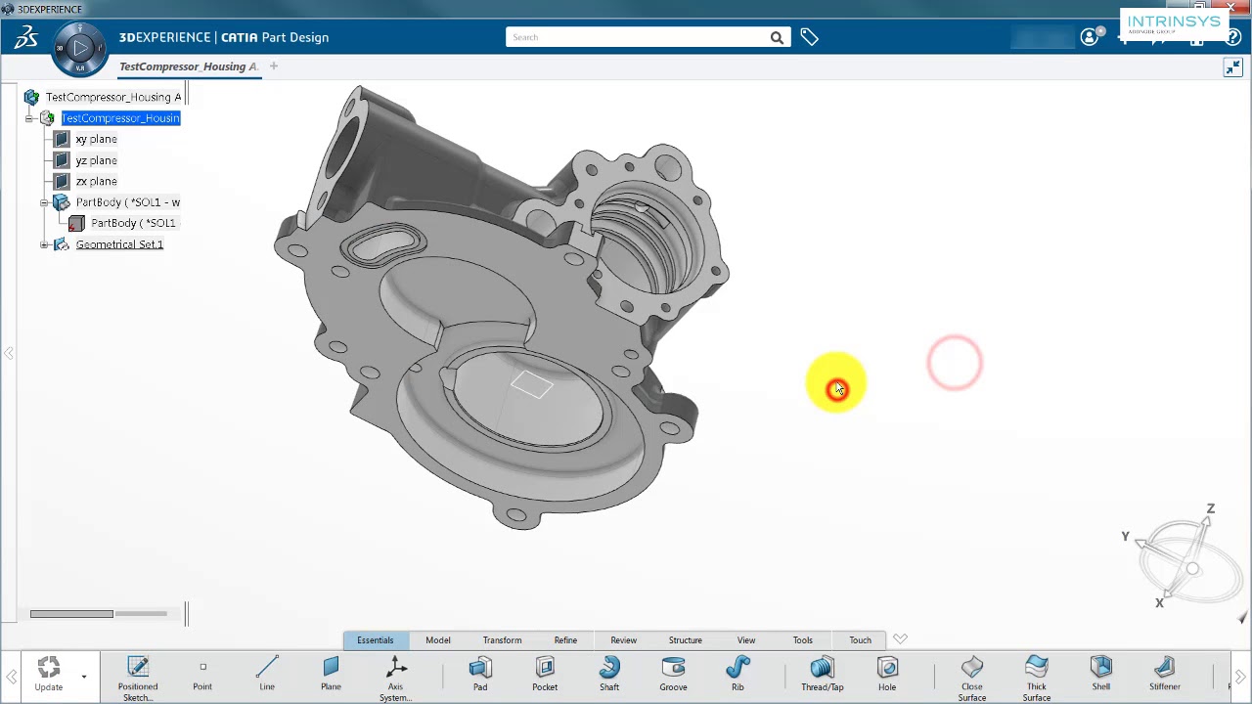The width and height of the screenshot is (1252, 704).
Task: Collapse action bar with chevron
Action: 900,639
